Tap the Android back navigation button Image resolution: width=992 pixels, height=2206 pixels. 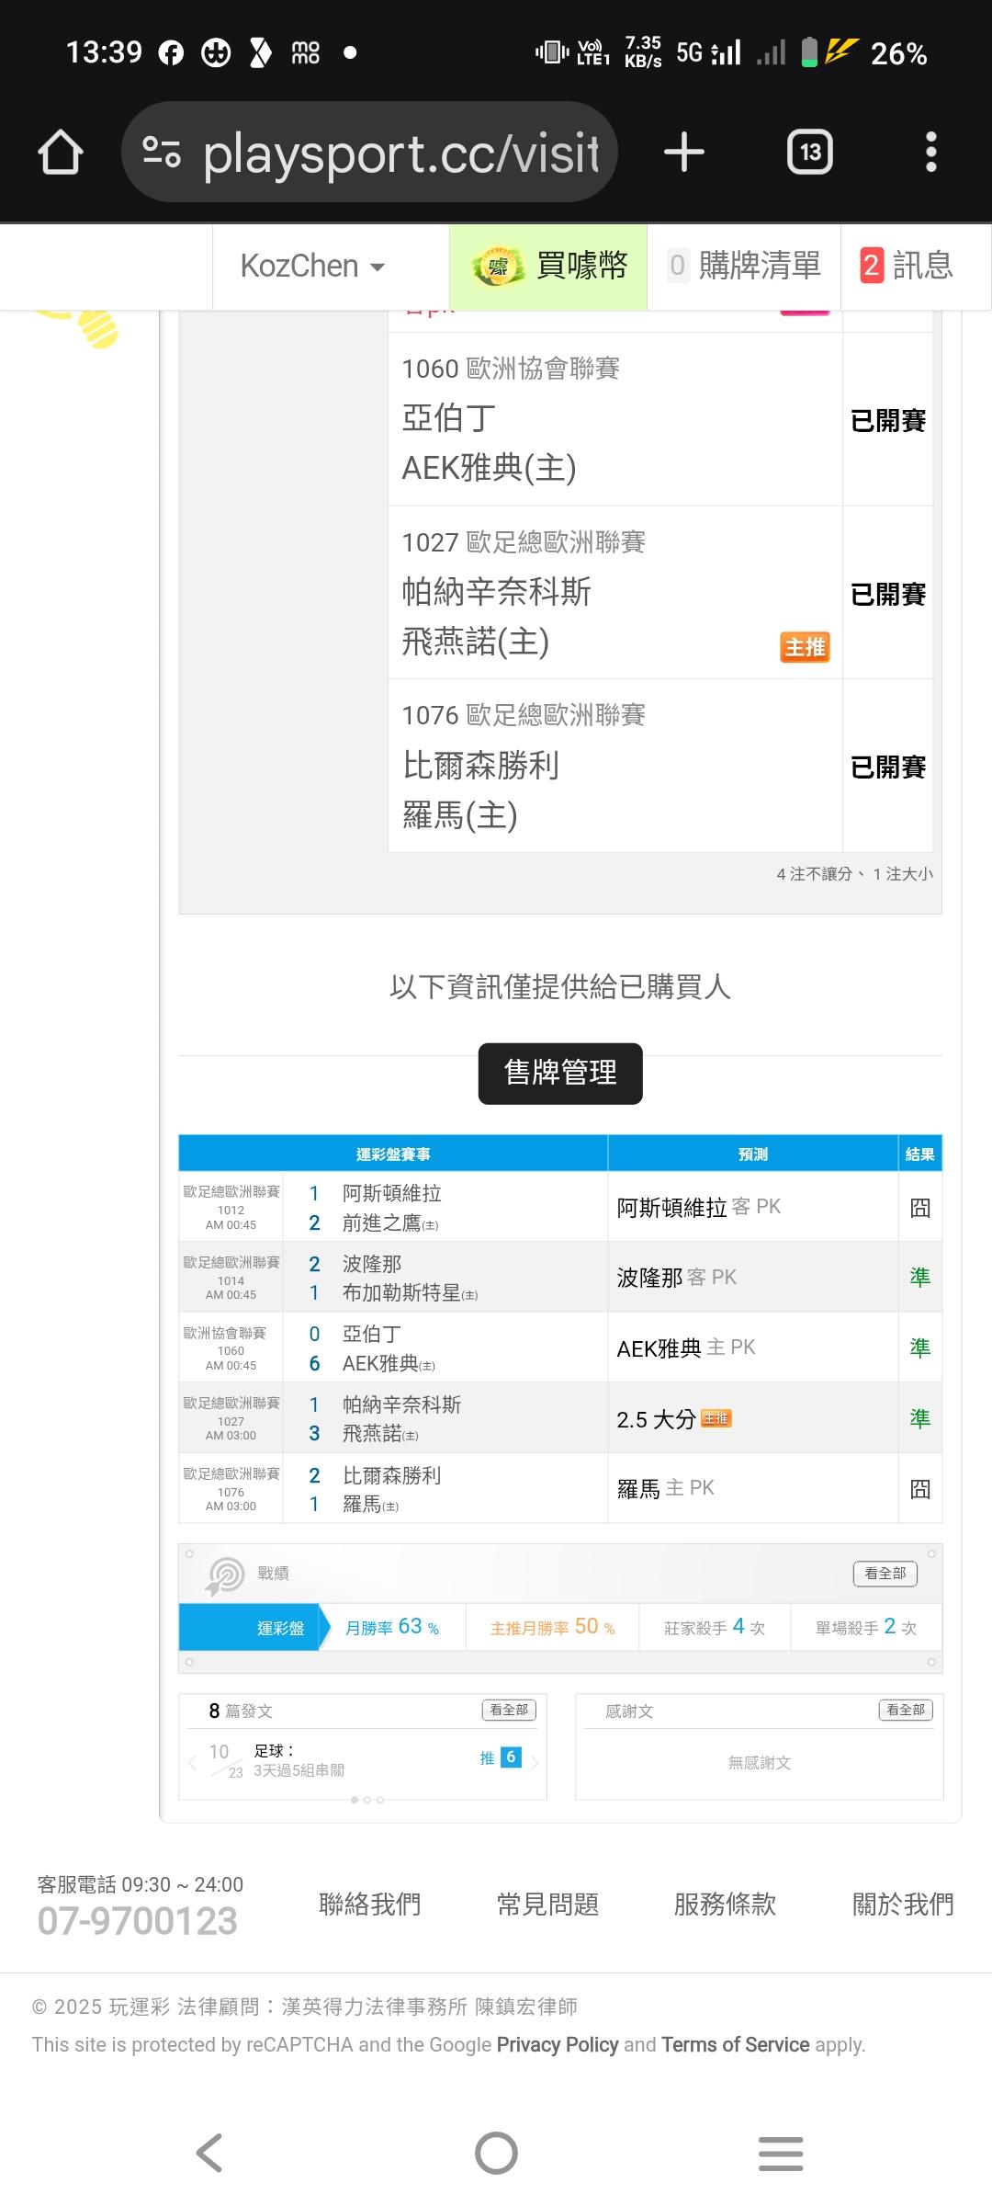209,2153
